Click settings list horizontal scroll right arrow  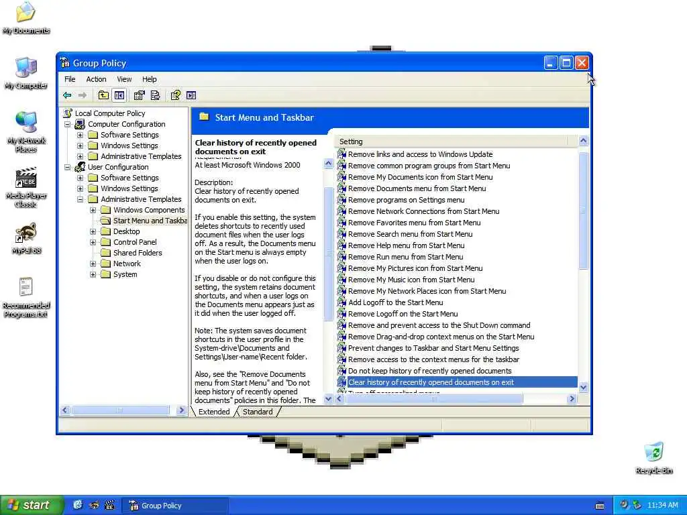[x=572, y=398]
